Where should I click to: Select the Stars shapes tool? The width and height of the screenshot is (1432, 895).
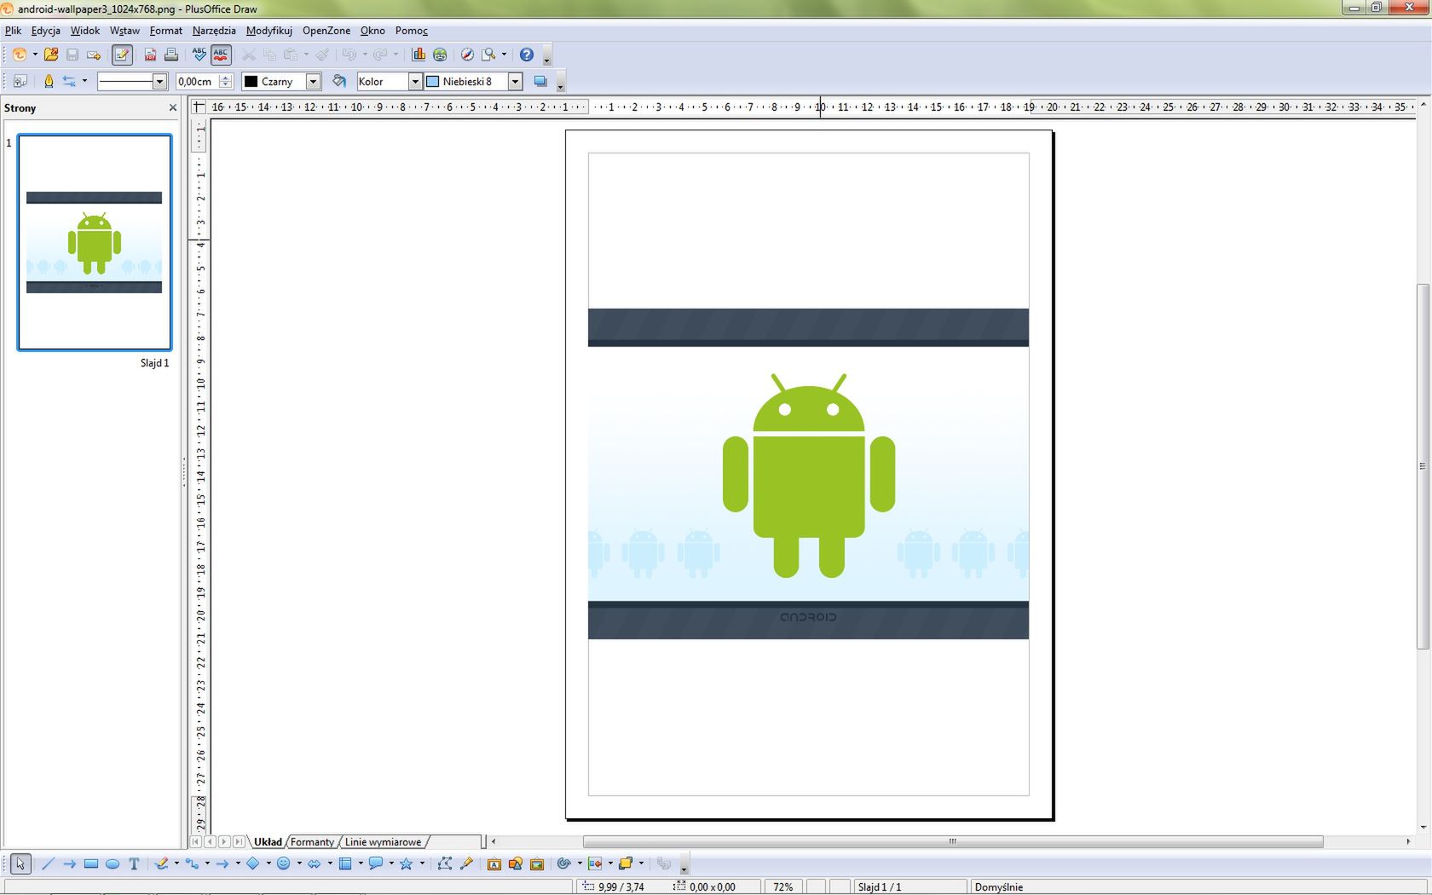(407, 863)
